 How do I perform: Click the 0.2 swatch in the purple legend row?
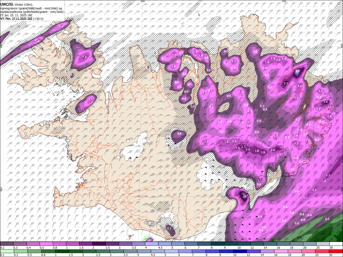[x=7, y=244]
